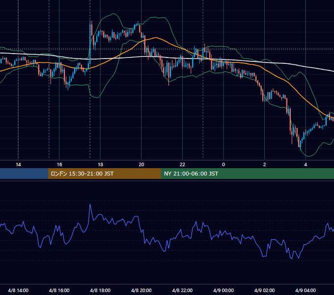Image resolution: width=334 pixels, height=295 pixels.
Task: Click the 20 hour label on price chart axis
Action: (x=141, y=165)
